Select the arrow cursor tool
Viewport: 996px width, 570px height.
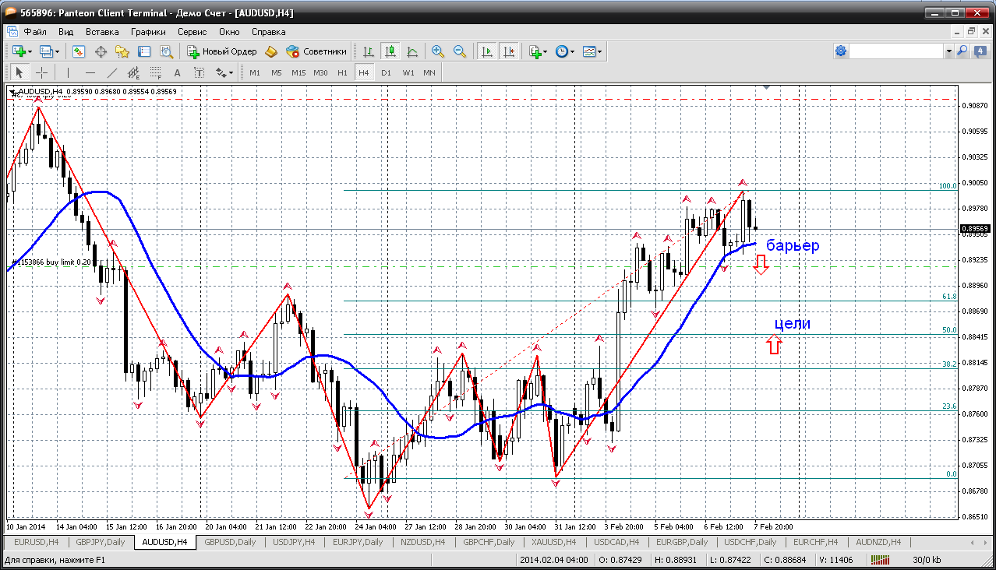click(x=19, y=72)
